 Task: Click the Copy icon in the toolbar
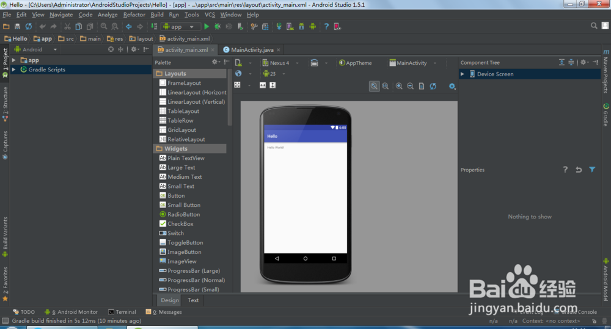[79, 26]
